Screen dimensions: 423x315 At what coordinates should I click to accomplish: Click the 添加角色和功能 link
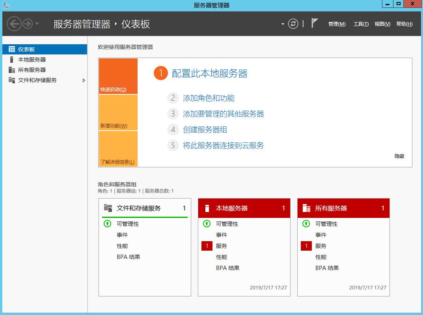209,98
